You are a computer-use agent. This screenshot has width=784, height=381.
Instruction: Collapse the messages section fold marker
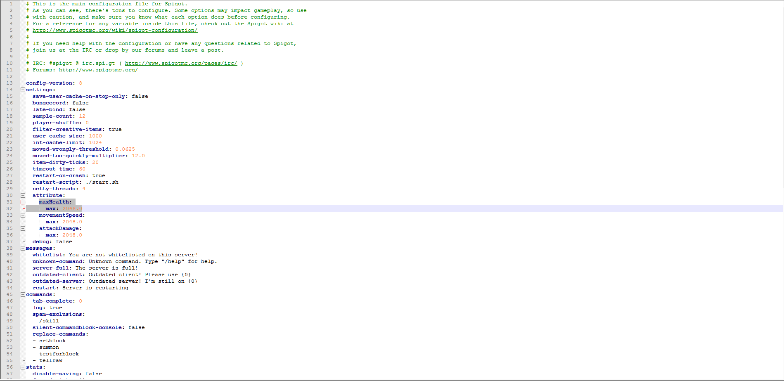tap(23, 248)
